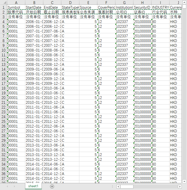Select row 1 header
The height and width of the screenshot is (190, 187).
click(x=4, y=7)
